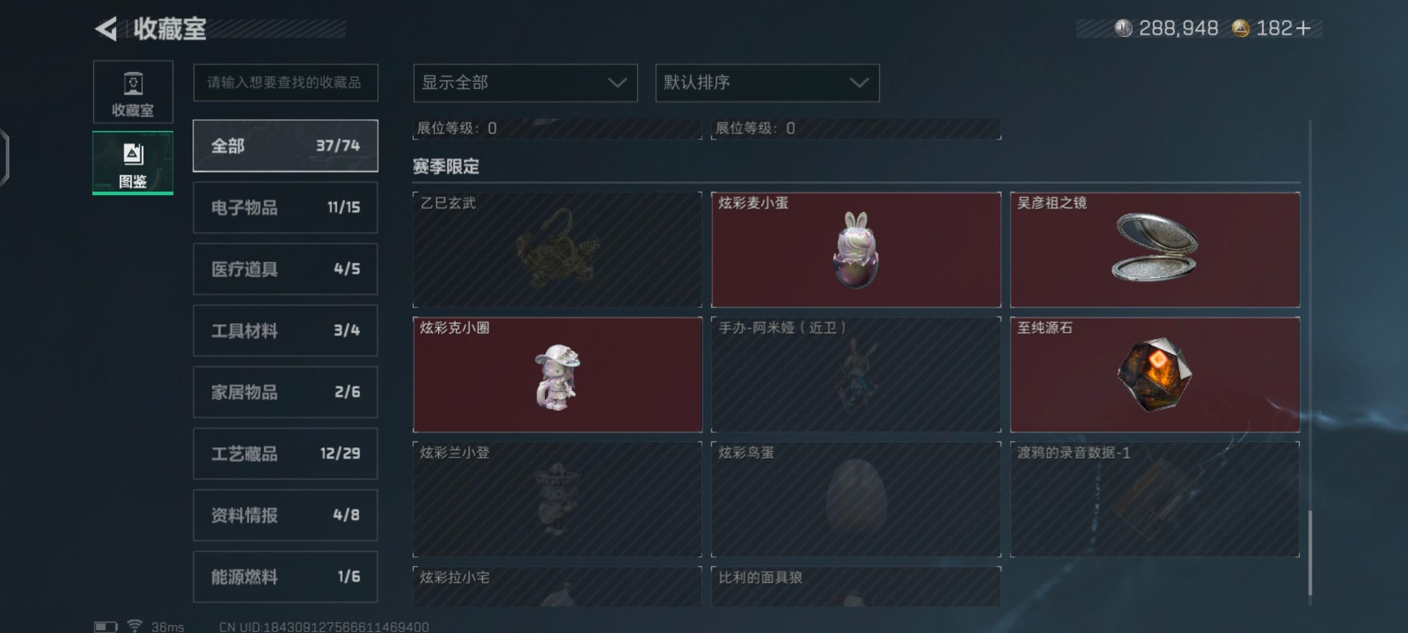Click the collection list scrollbar
Viewport: 1408px width, 633px height.
(1310, 553)
